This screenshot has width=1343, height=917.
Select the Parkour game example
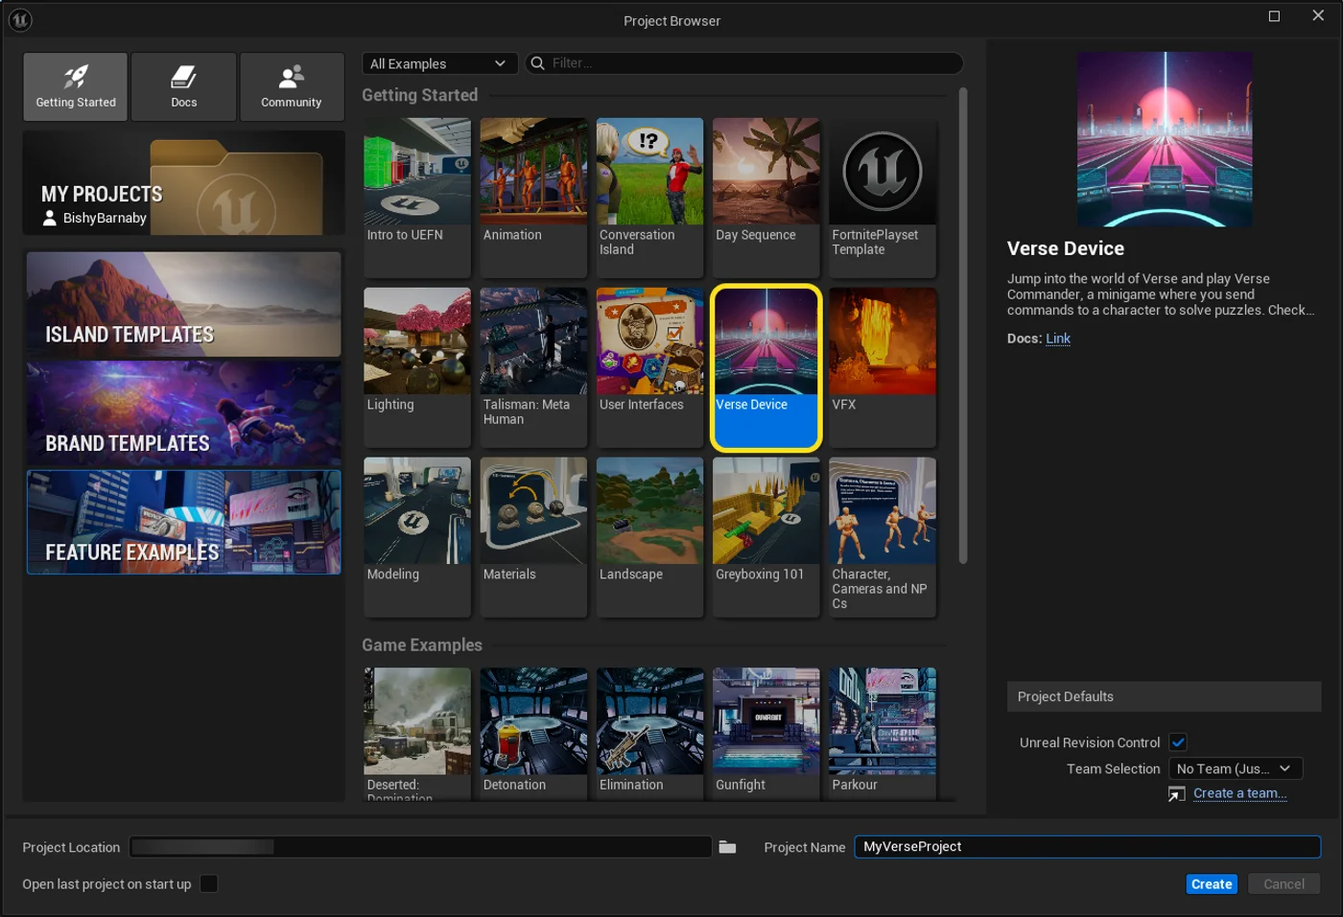[883, 734]
